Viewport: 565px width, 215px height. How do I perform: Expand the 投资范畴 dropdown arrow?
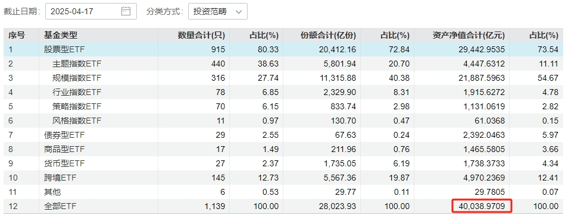(x=239, y=11)
